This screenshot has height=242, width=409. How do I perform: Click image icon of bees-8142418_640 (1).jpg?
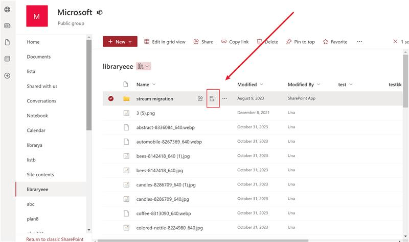click(x=126, y=156)
